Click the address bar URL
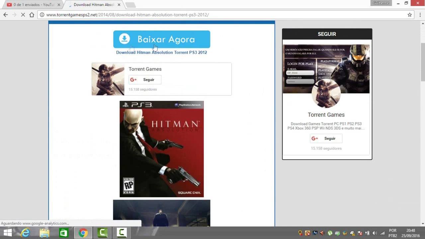Screen dimensions: 425x239 [x=127, y=15]
